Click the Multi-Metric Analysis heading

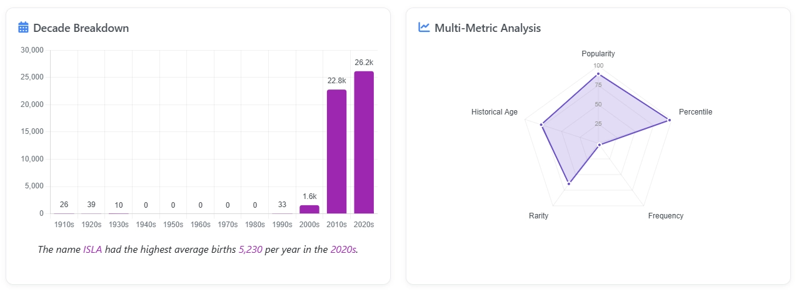tap(488, 28)
